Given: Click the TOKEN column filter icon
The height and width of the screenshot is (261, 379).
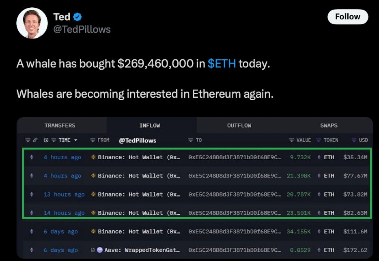Looking at the screenshot, I should click(x=318, y=140).
